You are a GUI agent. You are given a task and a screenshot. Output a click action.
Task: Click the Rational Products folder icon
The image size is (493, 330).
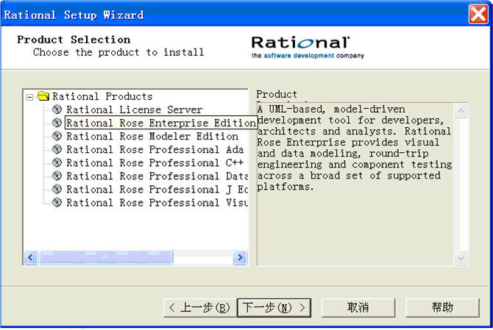pyautogui.click(x=43, y=96)
